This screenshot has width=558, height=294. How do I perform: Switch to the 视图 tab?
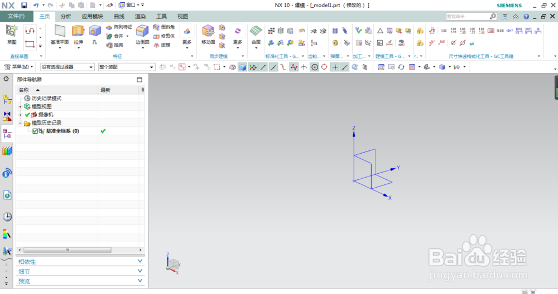(x=182, y=16)
